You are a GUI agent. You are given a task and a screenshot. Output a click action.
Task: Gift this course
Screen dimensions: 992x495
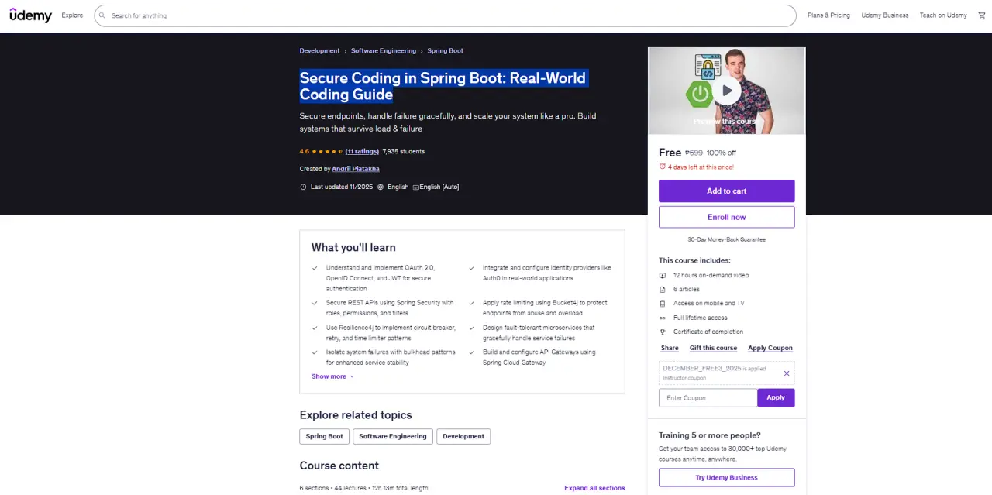click(x=713, y=349)
